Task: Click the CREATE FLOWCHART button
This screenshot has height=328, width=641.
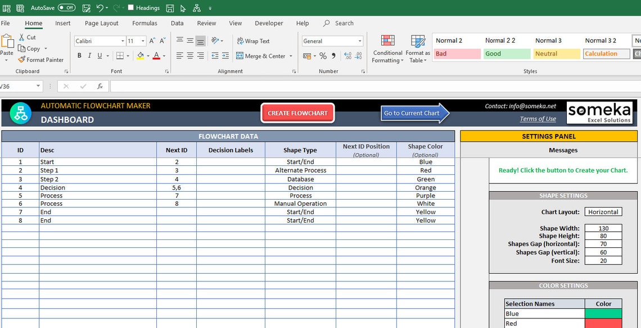Action: point(297,113)
